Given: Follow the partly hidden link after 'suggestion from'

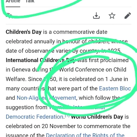Looking at the screenshot, I should pyautogui.click(x=77, y=107).
